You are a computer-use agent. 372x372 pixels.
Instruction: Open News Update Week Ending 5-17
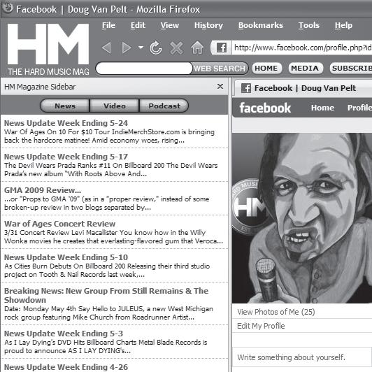[66, 157]
